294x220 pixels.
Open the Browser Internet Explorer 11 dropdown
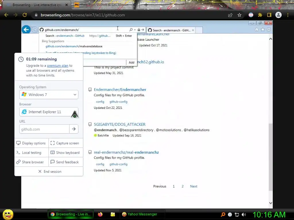49,112
